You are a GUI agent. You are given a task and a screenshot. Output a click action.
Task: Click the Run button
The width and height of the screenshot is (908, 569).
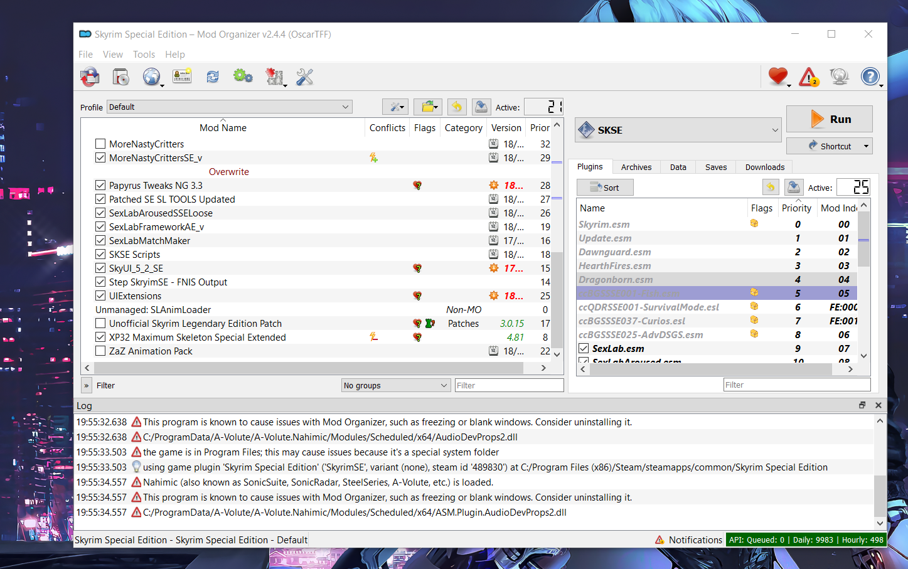click(830, 119)
